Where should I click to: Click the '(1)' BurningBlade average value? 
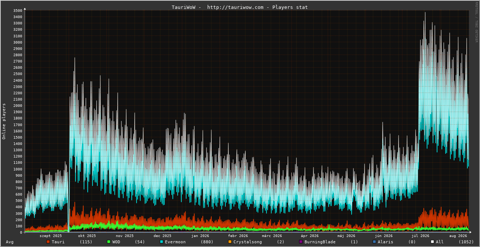[x=354, y=242]
